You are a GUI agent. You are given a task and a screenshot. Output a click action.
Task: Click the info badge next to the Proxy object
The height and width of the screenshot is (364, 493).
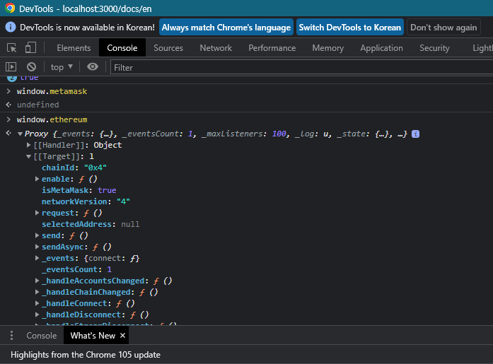click(415, 134)
